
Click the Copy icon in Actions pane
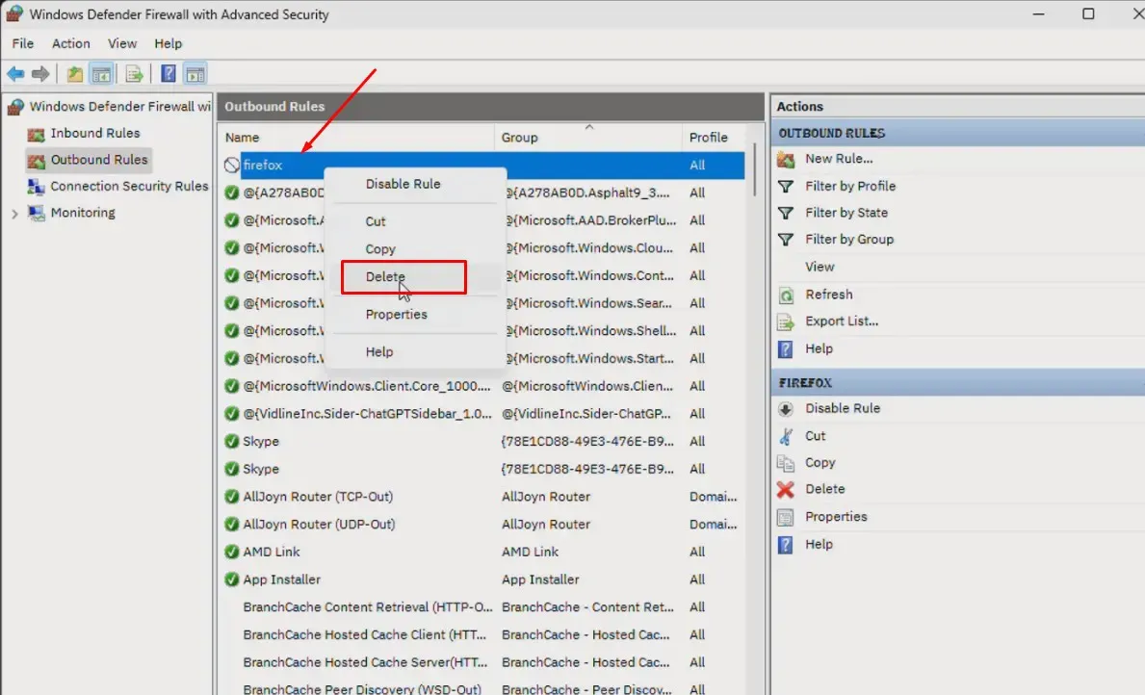point(786,463)
